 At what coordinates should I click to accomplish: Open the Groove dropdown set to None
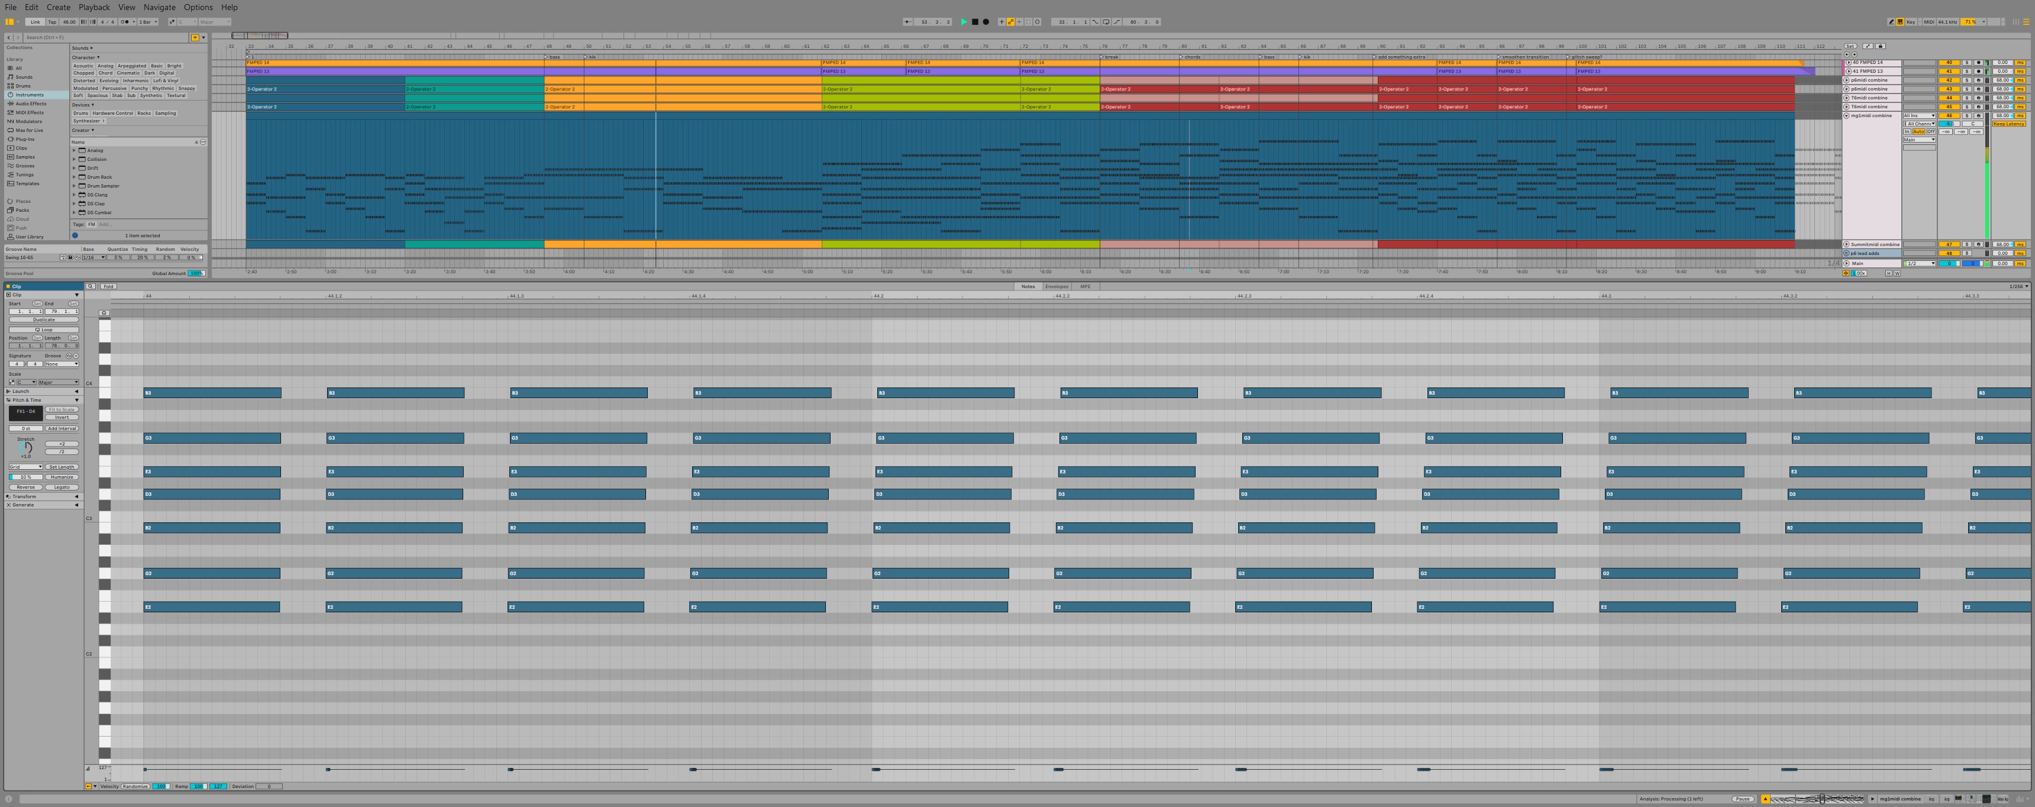(62, 364)
